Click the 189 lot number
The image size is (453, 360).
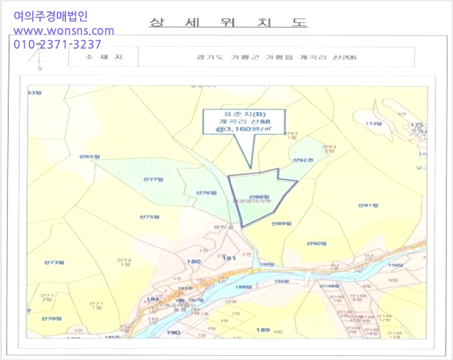tap(263, 330)
